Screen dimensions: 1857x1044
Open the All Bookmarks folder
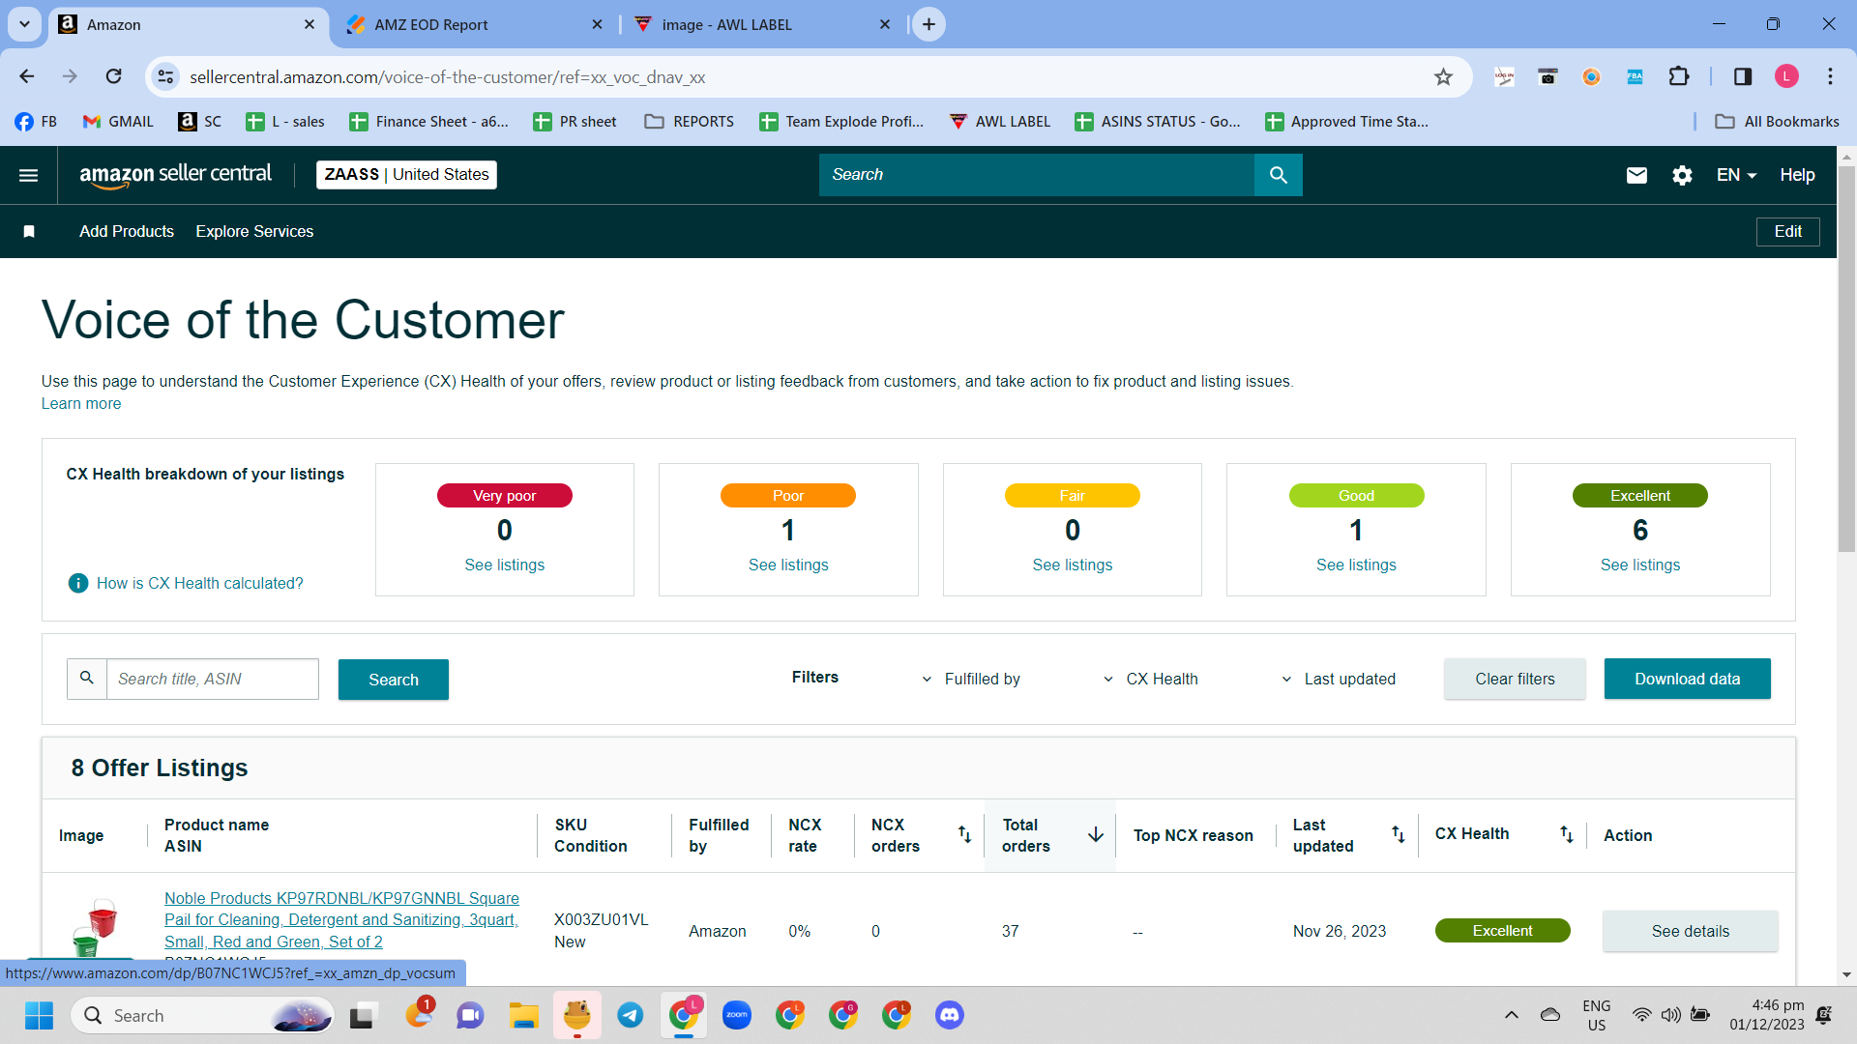click(x=1777, y=121)
